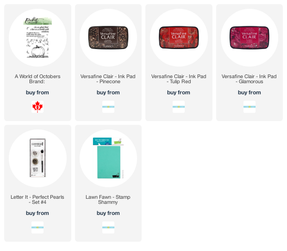Viewport: 287px width, 251px height.
Task: Open the teal Stamp Shammy product image
Action: pyautogui.click(x=108, y=158)
